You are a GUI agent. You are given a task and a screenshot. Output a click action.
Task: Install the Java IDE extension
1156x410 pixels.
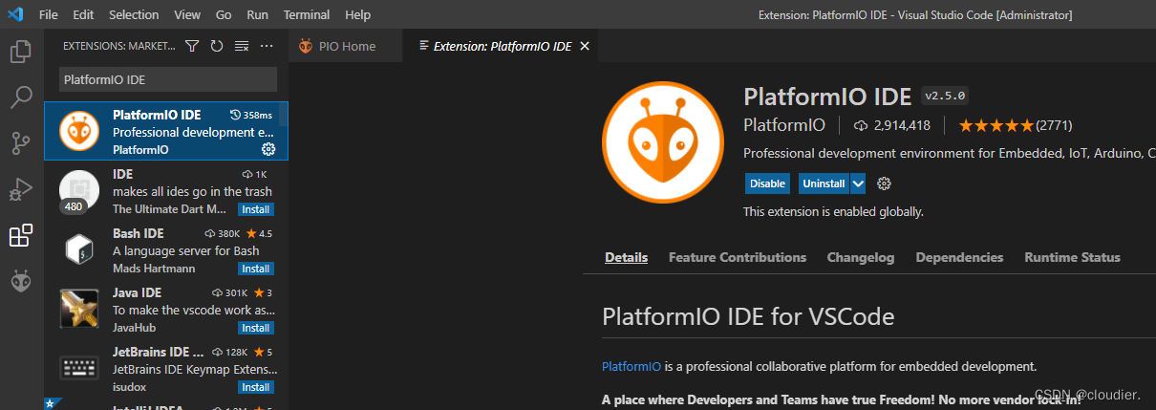click(255, 328)
